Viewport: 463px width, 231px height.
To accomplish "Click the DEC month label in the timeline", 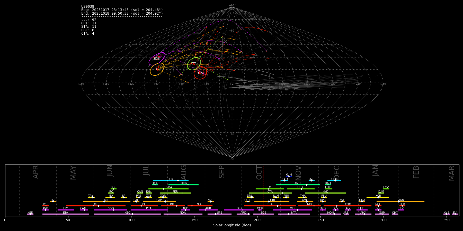I will (337, 172).
